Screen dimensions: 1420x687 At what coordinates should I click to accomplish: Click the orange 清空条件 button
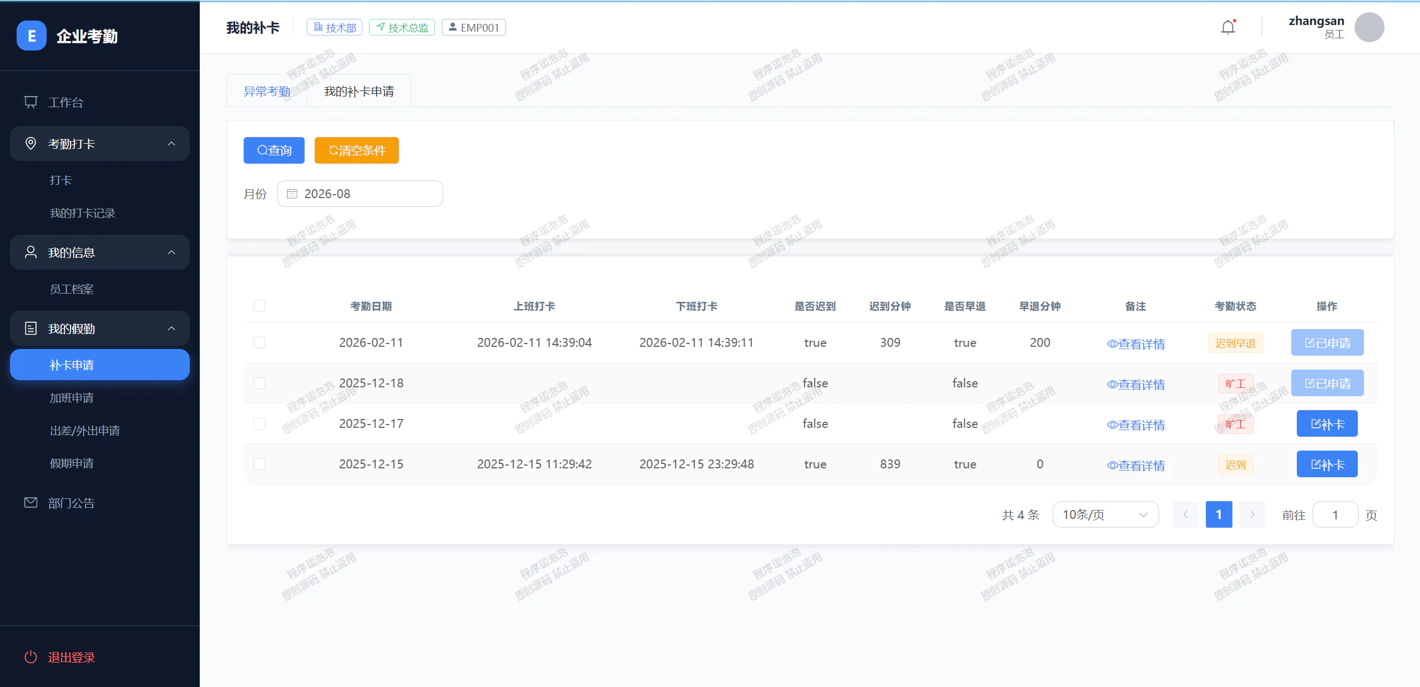pos(357,150)
